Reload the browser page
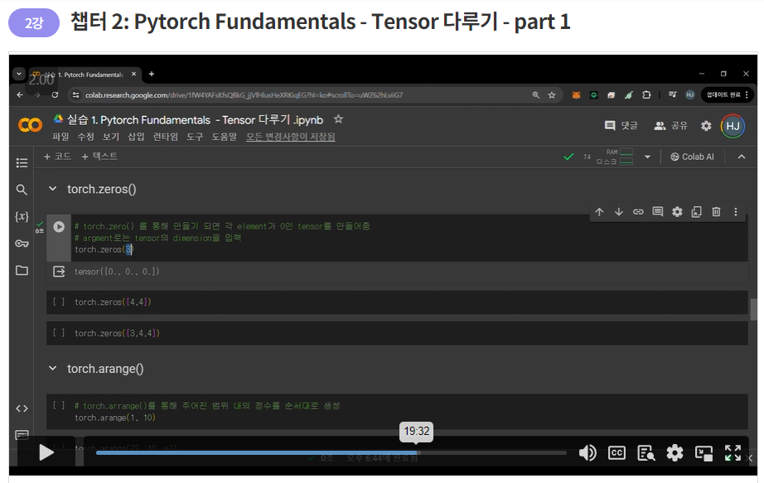The height and width of the screenshot is (483, 764). coord(55,95)
